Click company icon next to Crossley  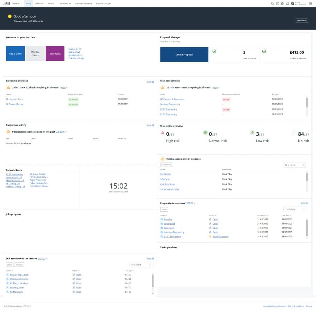[161, 219]
